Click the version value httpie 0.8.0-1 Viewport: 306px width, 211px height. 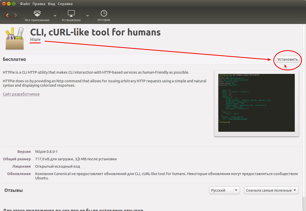(x=46, y=152)
